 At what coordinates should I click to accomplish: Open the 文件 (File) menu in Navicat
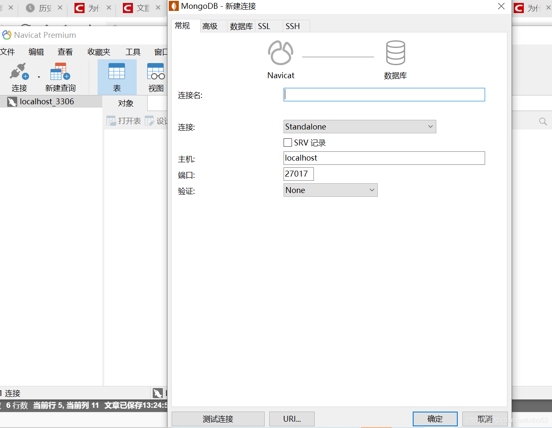tap(8, 52)
